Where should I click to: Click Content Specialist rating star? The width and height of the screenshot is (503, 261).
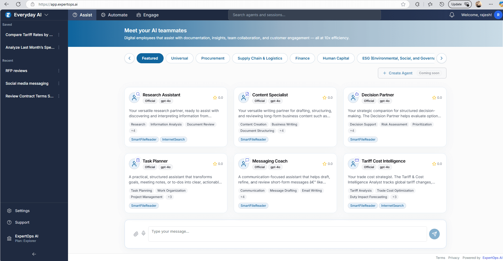[325, 98]
